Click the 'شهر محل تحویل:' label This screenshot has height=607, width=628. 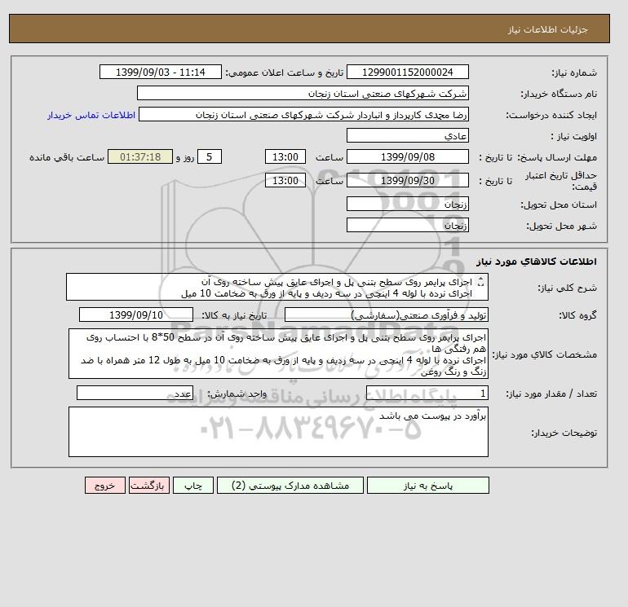(x=561, y=226)
